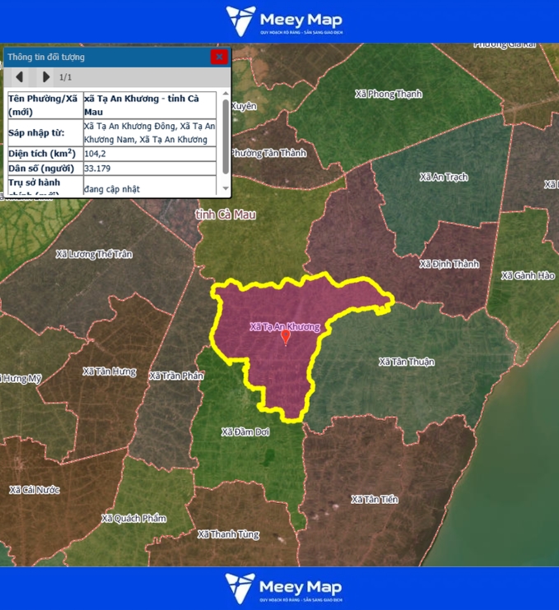Go to next object with right arrow

tap(45, 77)
